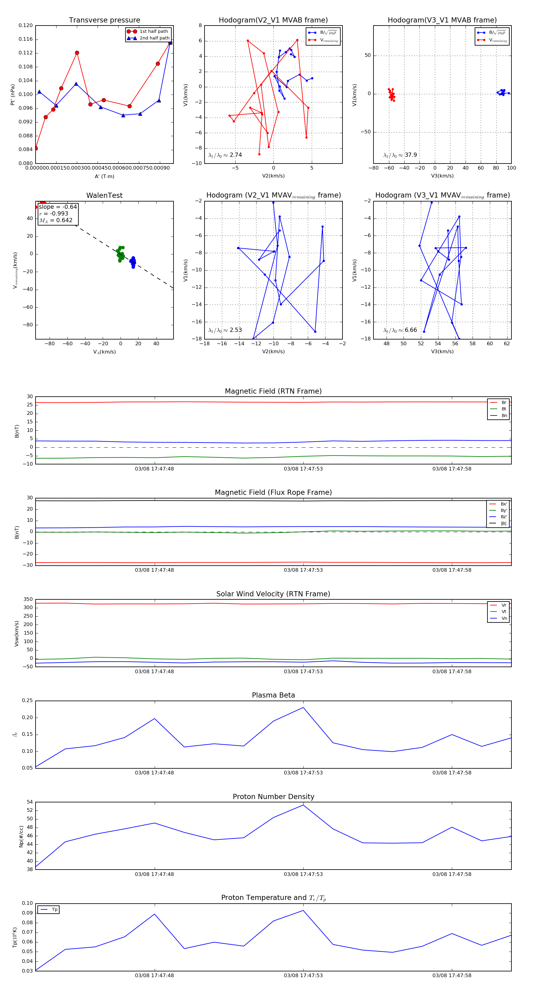Click 'Hodogram(V3_V1 MVAB frame)' title
Image resolution: width=547 pixels, height=1003 pixels.
tap(442, 20)
